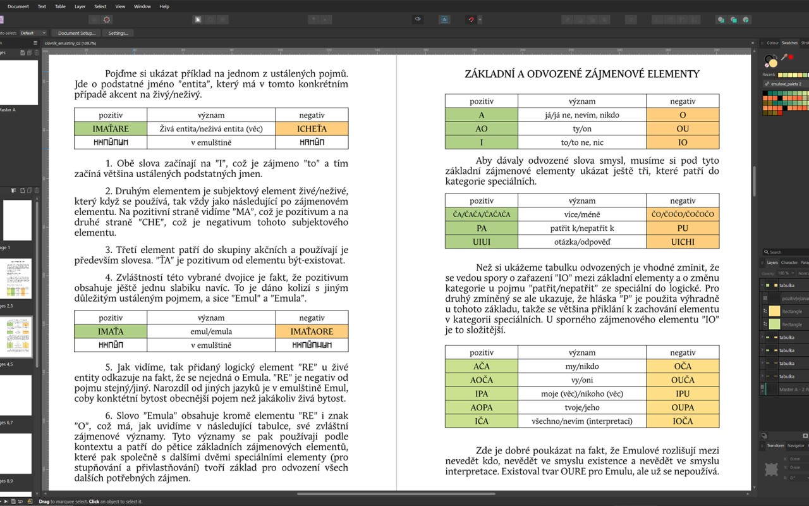The height and width of the screenshot is (506, 809).
Task: Choose the first recent yellow swatch
Action: click(779, 75)
